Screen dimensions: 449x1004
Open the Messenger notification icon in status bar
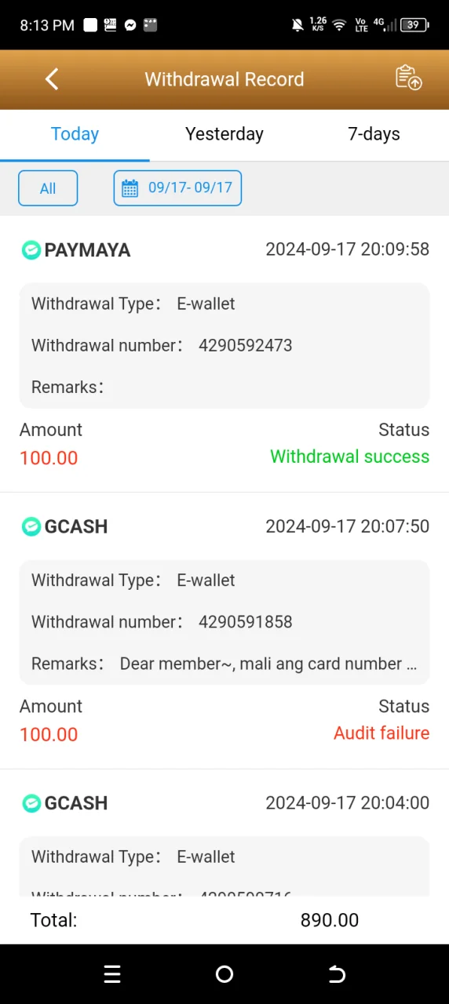[130, 25]
